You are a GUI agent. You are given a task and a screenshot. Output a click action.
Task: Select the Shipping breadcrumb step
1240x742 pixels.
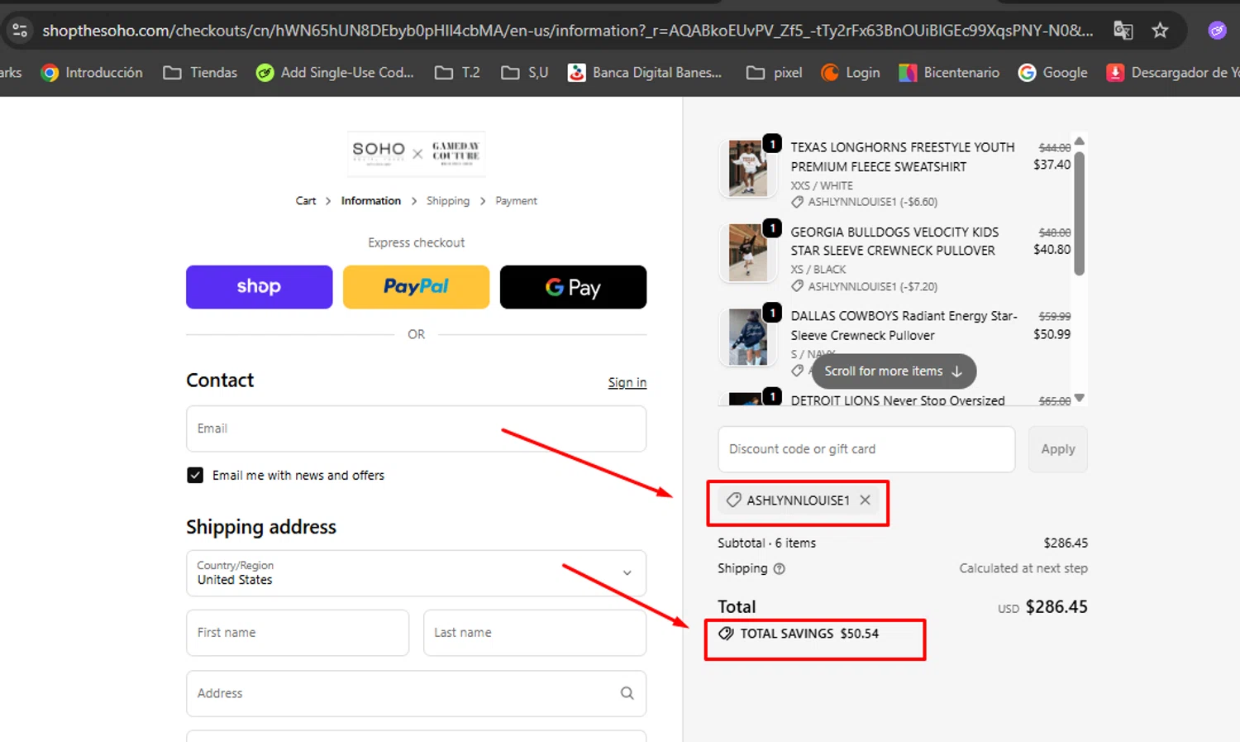click(447, 201)
